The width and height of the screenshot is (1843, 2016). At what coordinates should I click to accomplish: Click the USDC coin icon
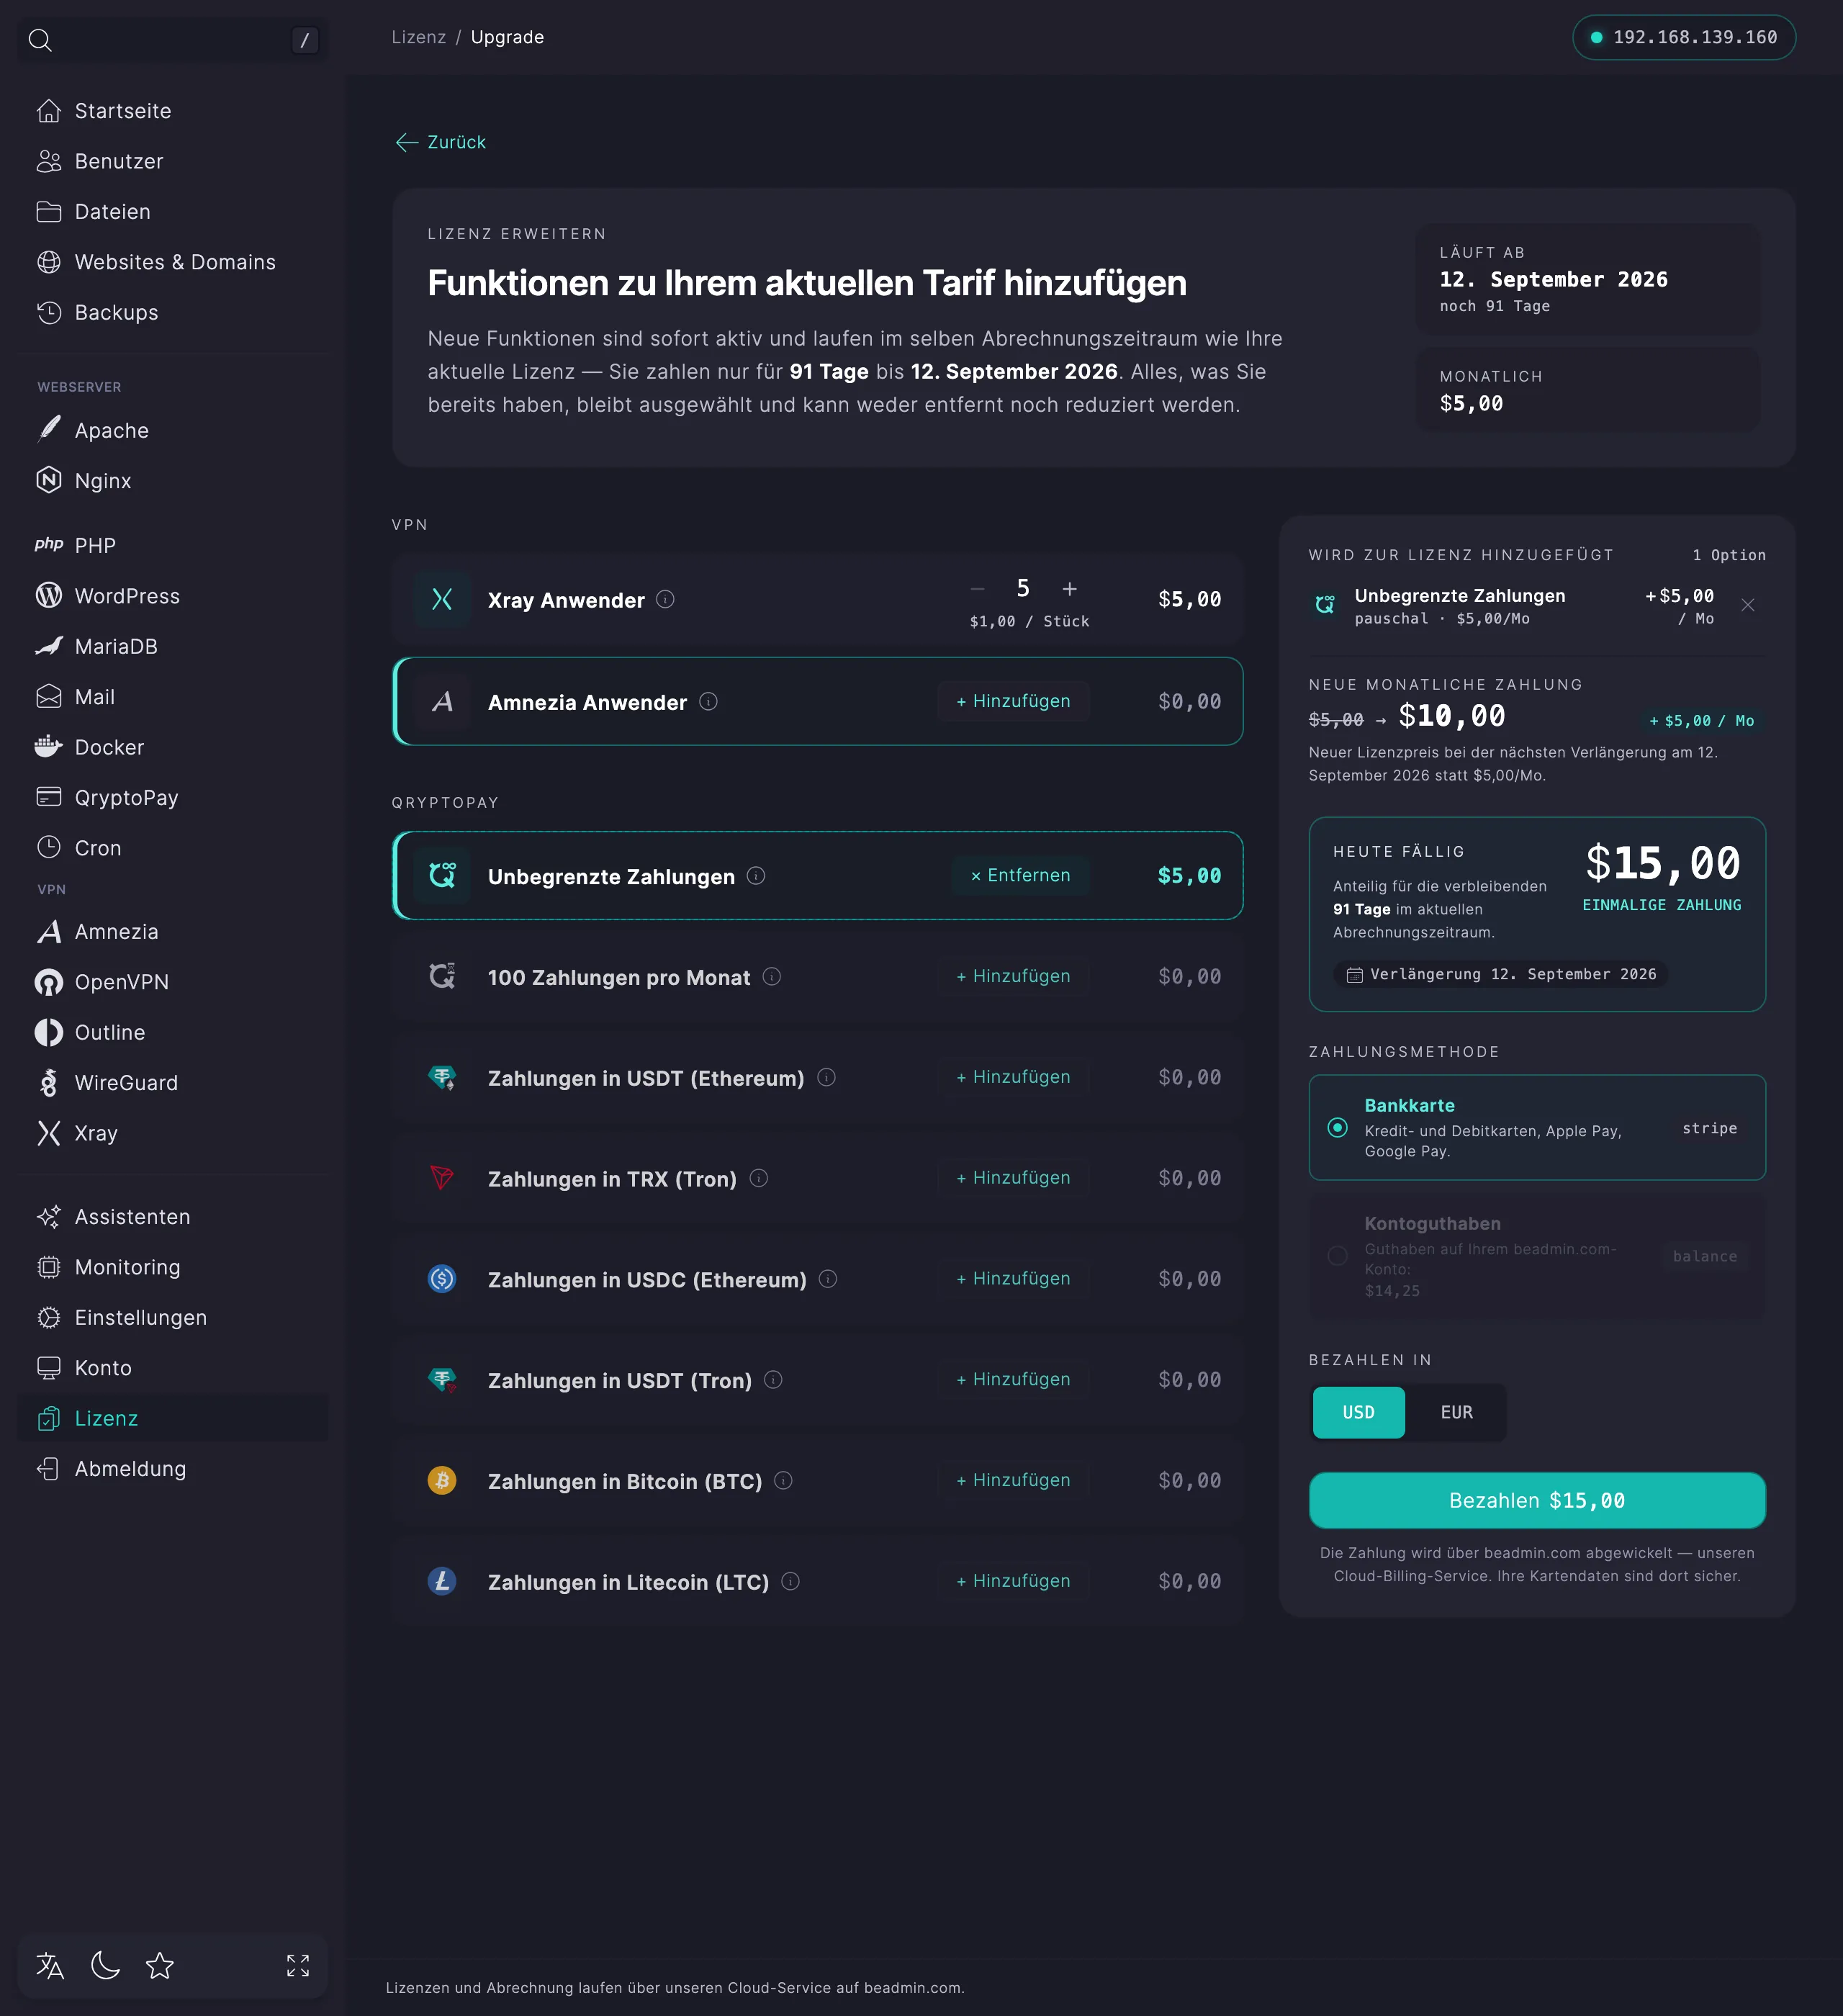pos(442,1279)
